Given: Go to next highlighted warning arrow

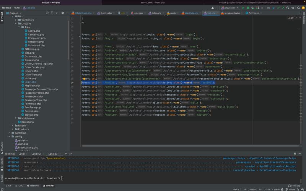Looking at the screenshot, I should [300, 18].
